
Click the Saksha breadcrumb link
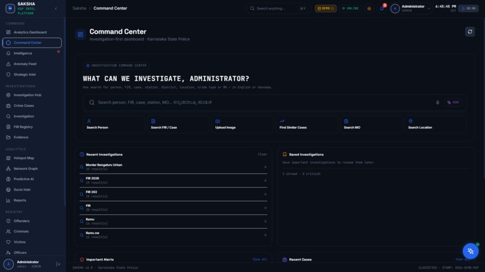79,8
